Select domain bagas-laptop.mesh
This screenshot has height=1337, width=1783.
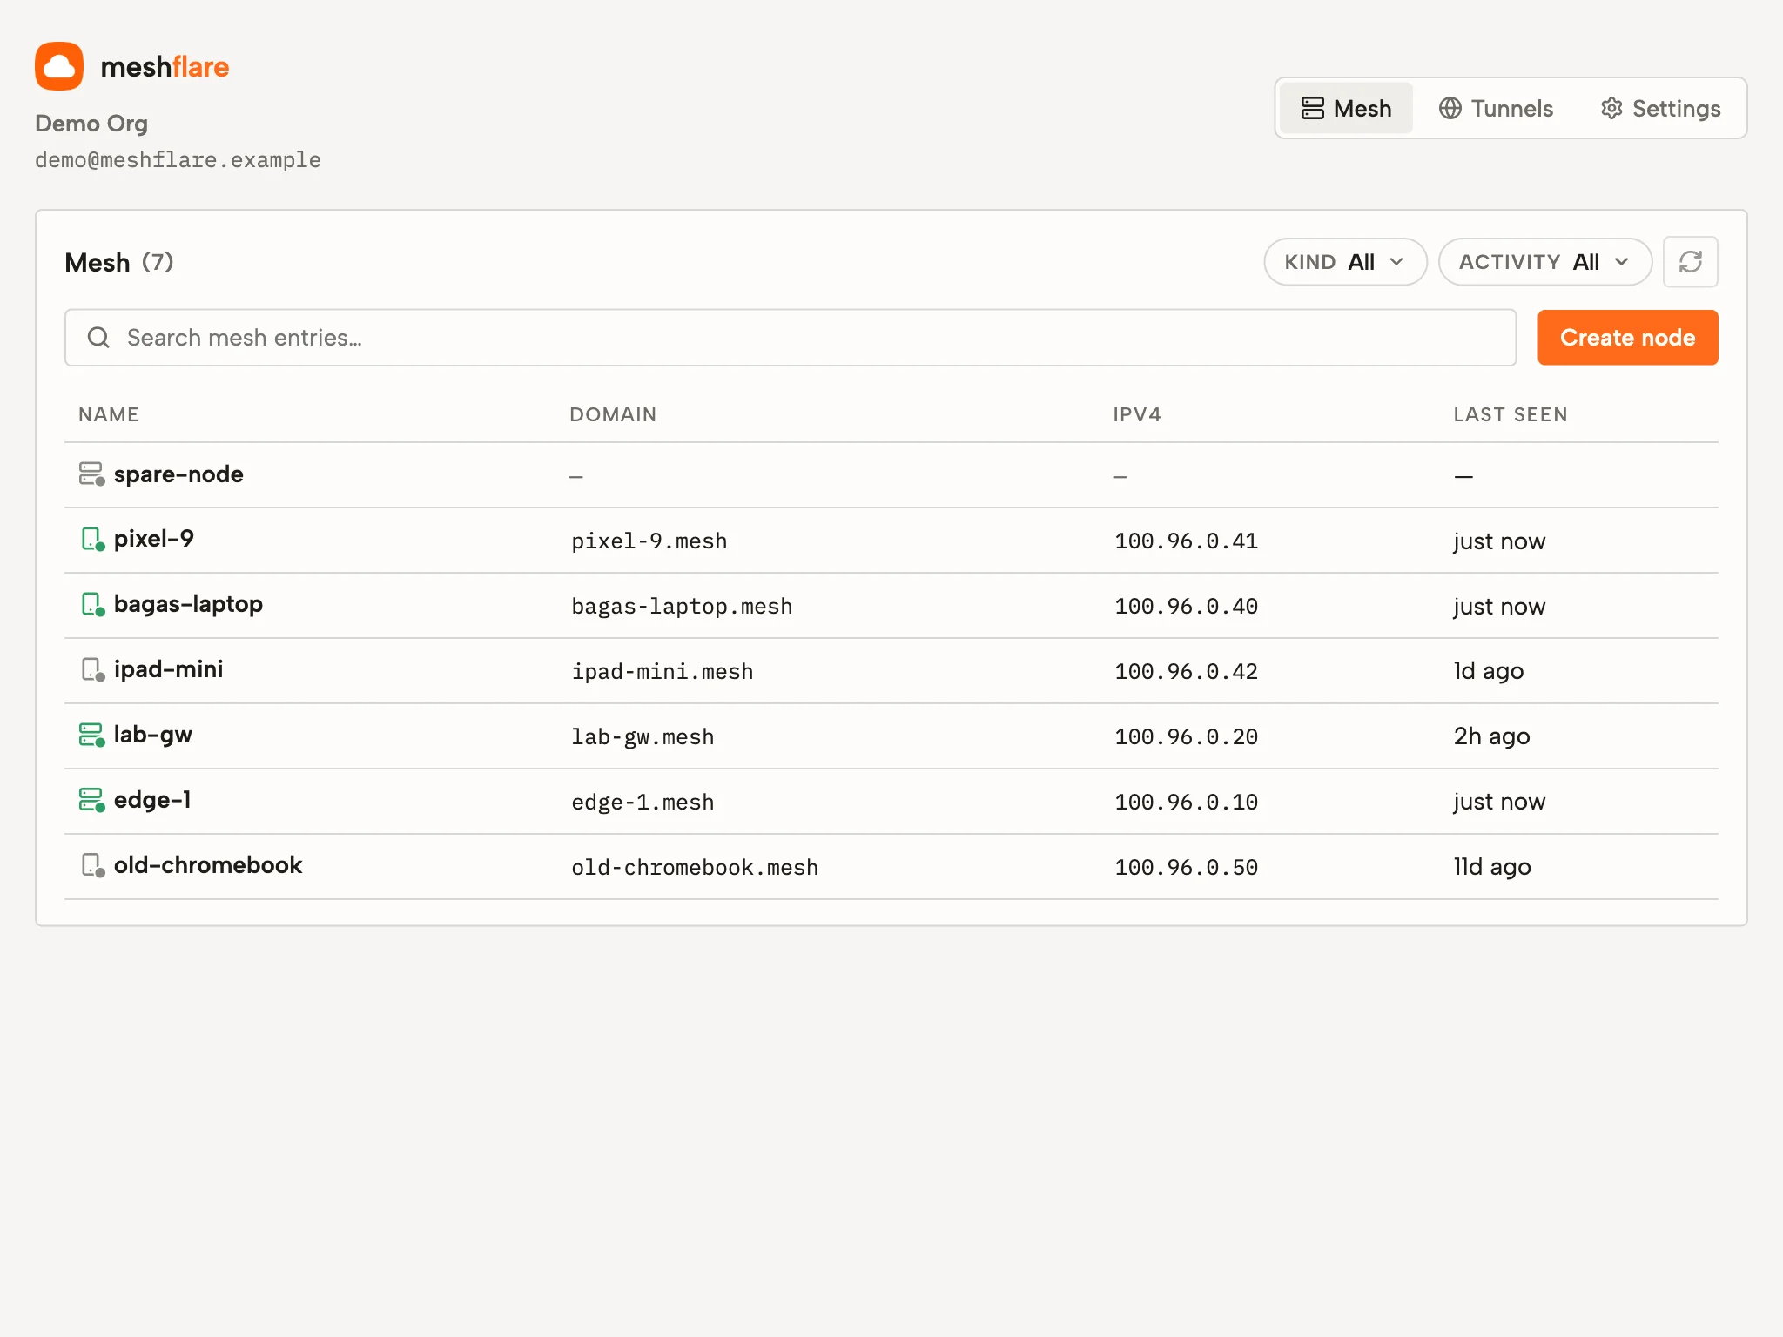point(682,607)
